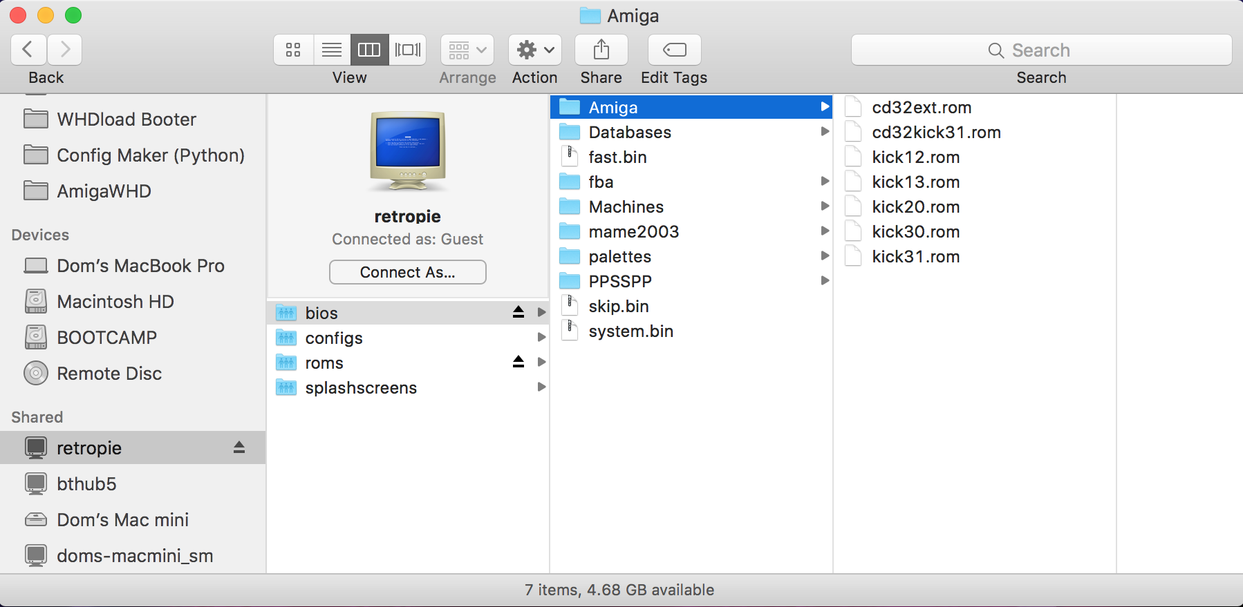Expand the mame2003 folder arrow
Screen dimensions: 1243x607
tap(825, 231)
